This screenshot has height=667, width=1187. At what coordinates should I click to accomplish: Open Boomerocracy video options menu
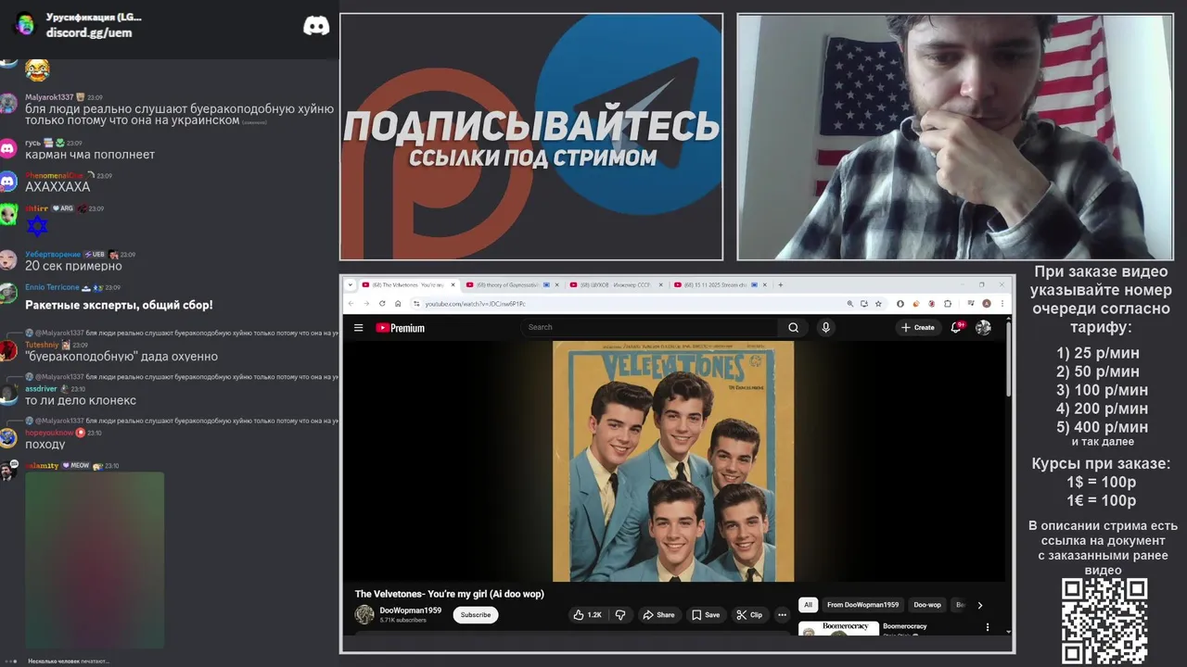pos(987,627)
